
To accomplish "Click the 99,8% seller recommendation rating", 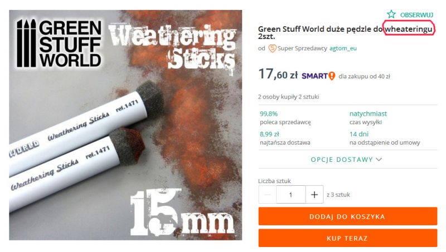I will 269,114.
